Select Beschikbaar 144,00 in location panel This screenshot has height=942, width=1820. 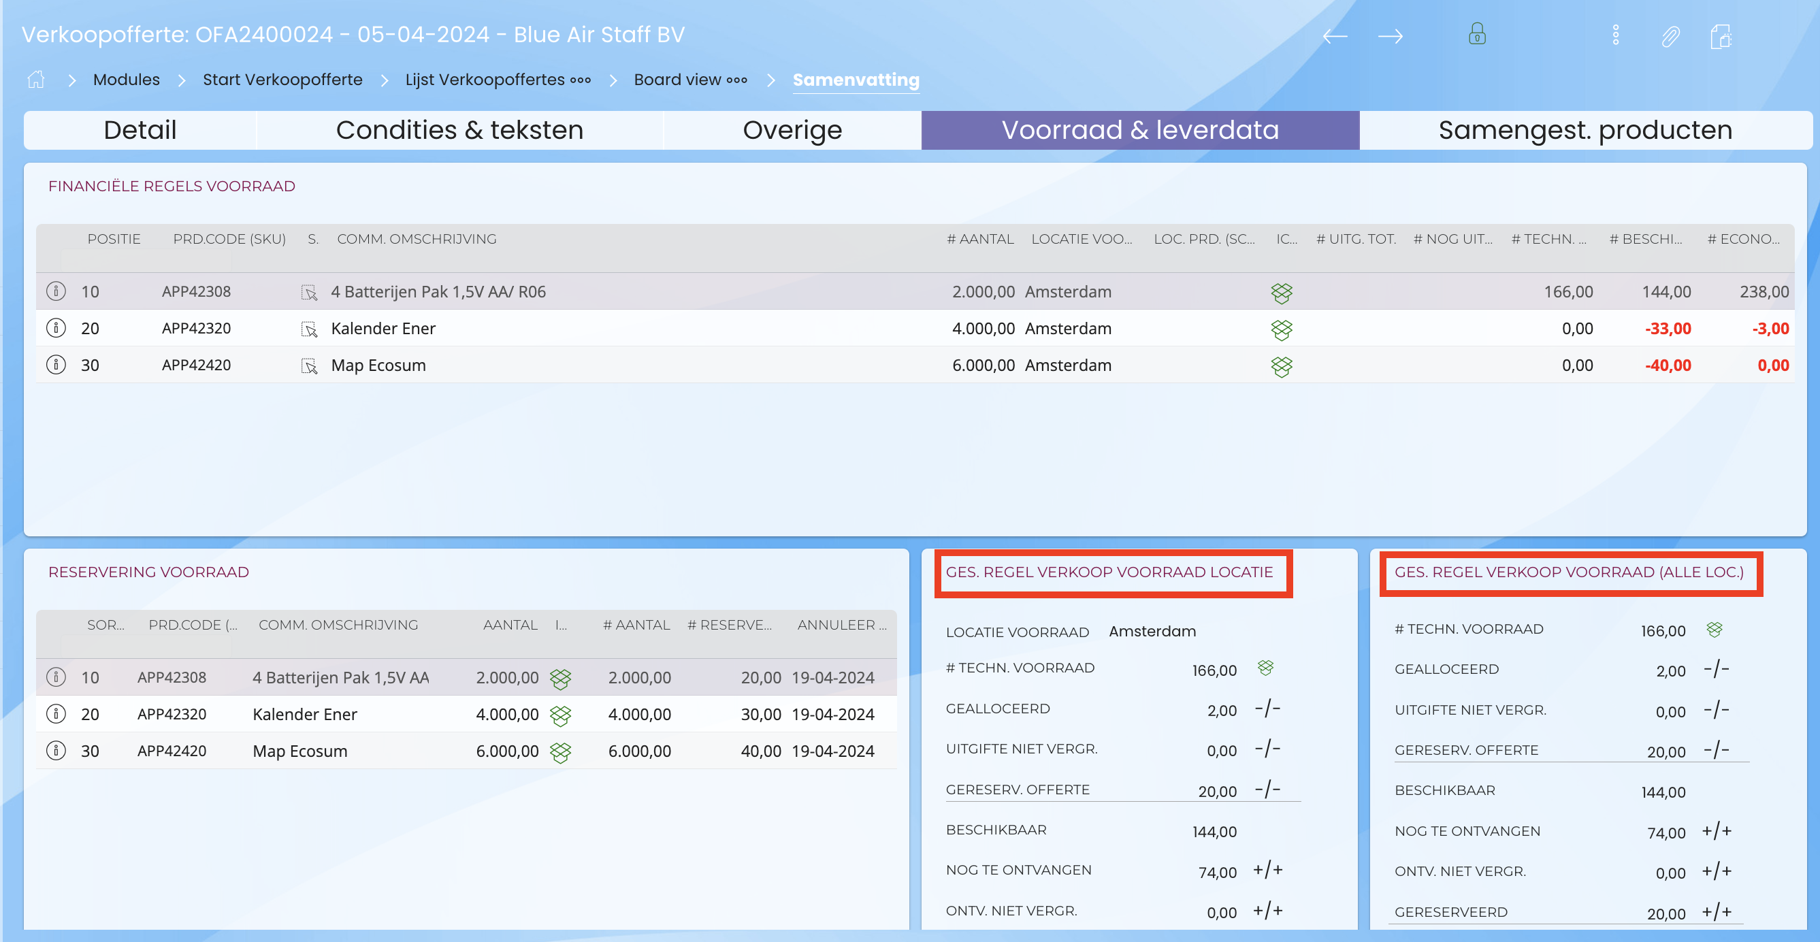[1214, 832]
